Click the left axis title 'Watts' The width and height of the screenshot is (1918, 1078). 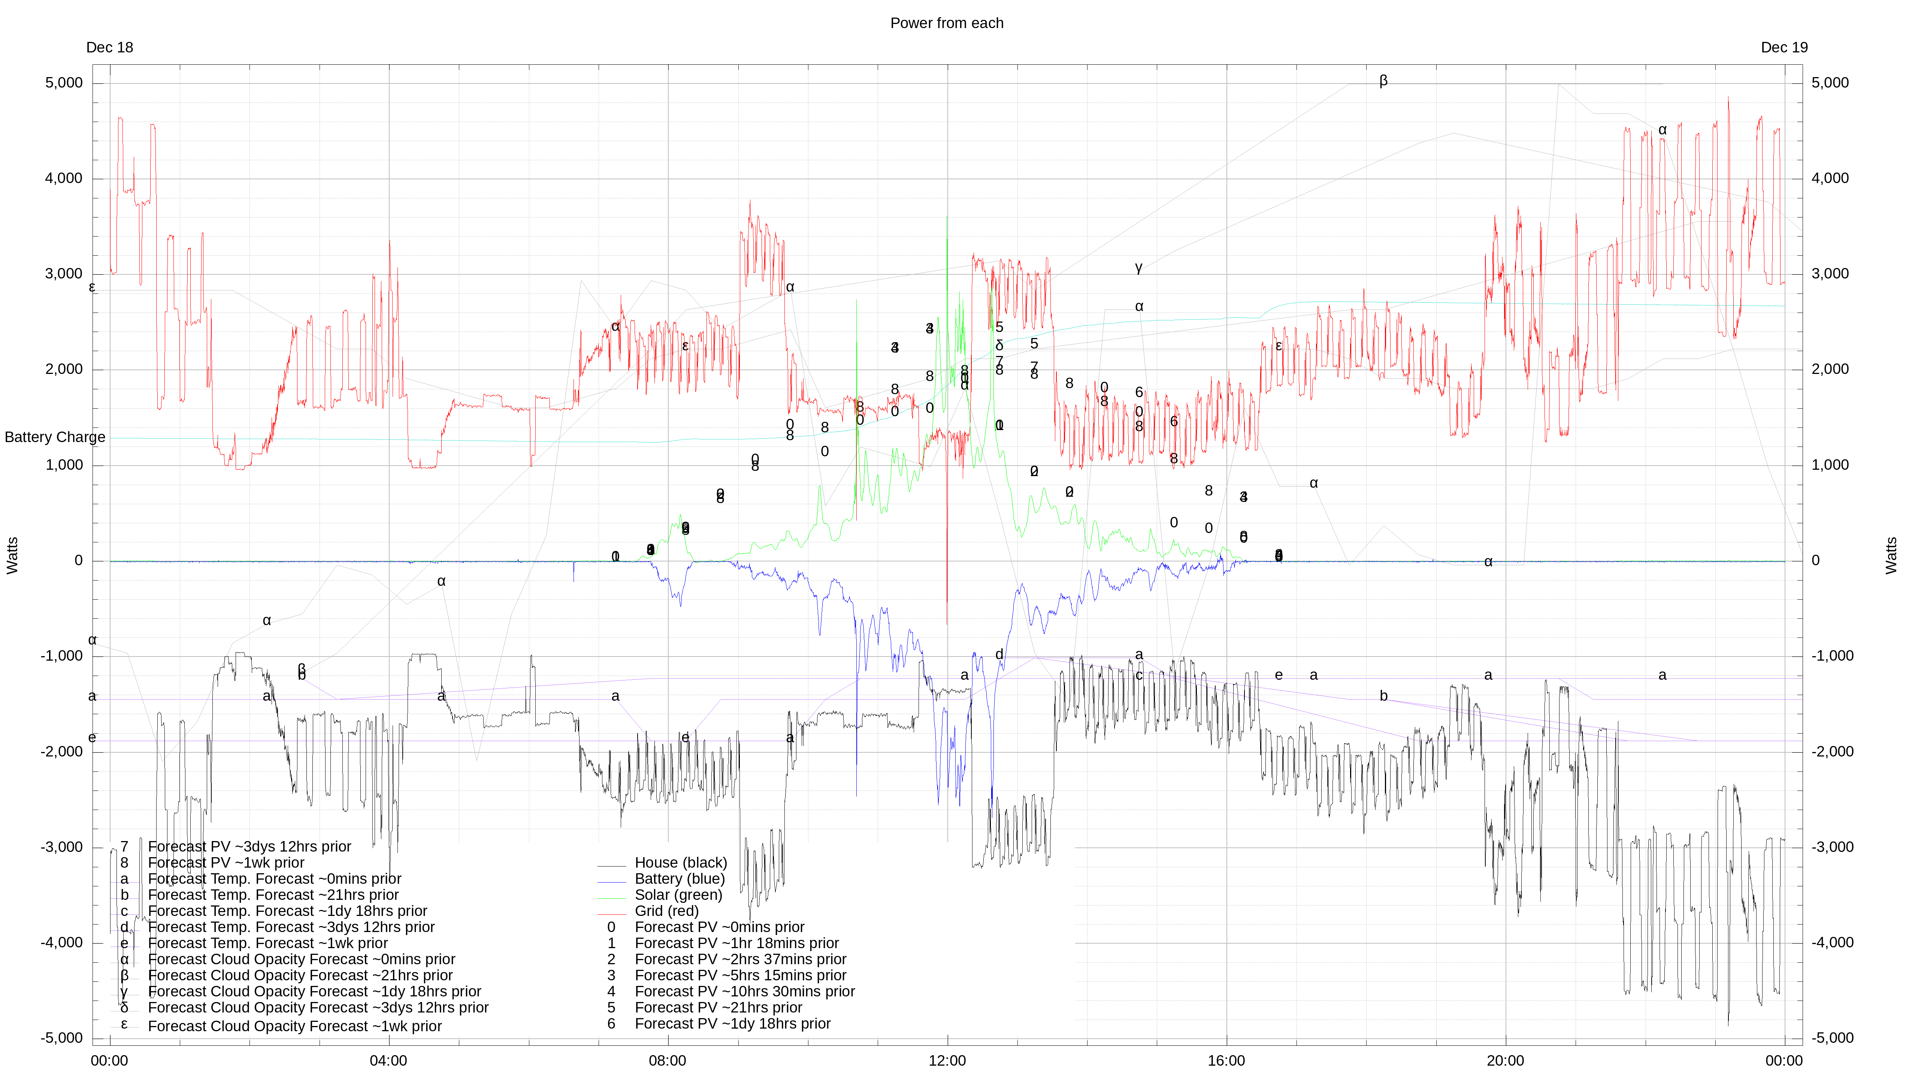pos(12,556)
